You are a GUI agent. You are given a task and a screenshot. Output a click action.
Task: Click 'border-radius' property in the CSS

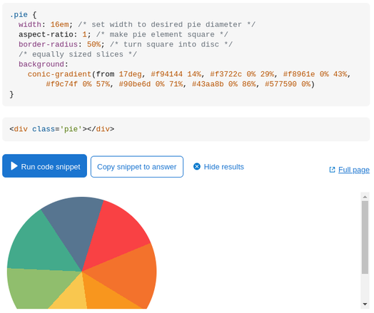[49, 44]
